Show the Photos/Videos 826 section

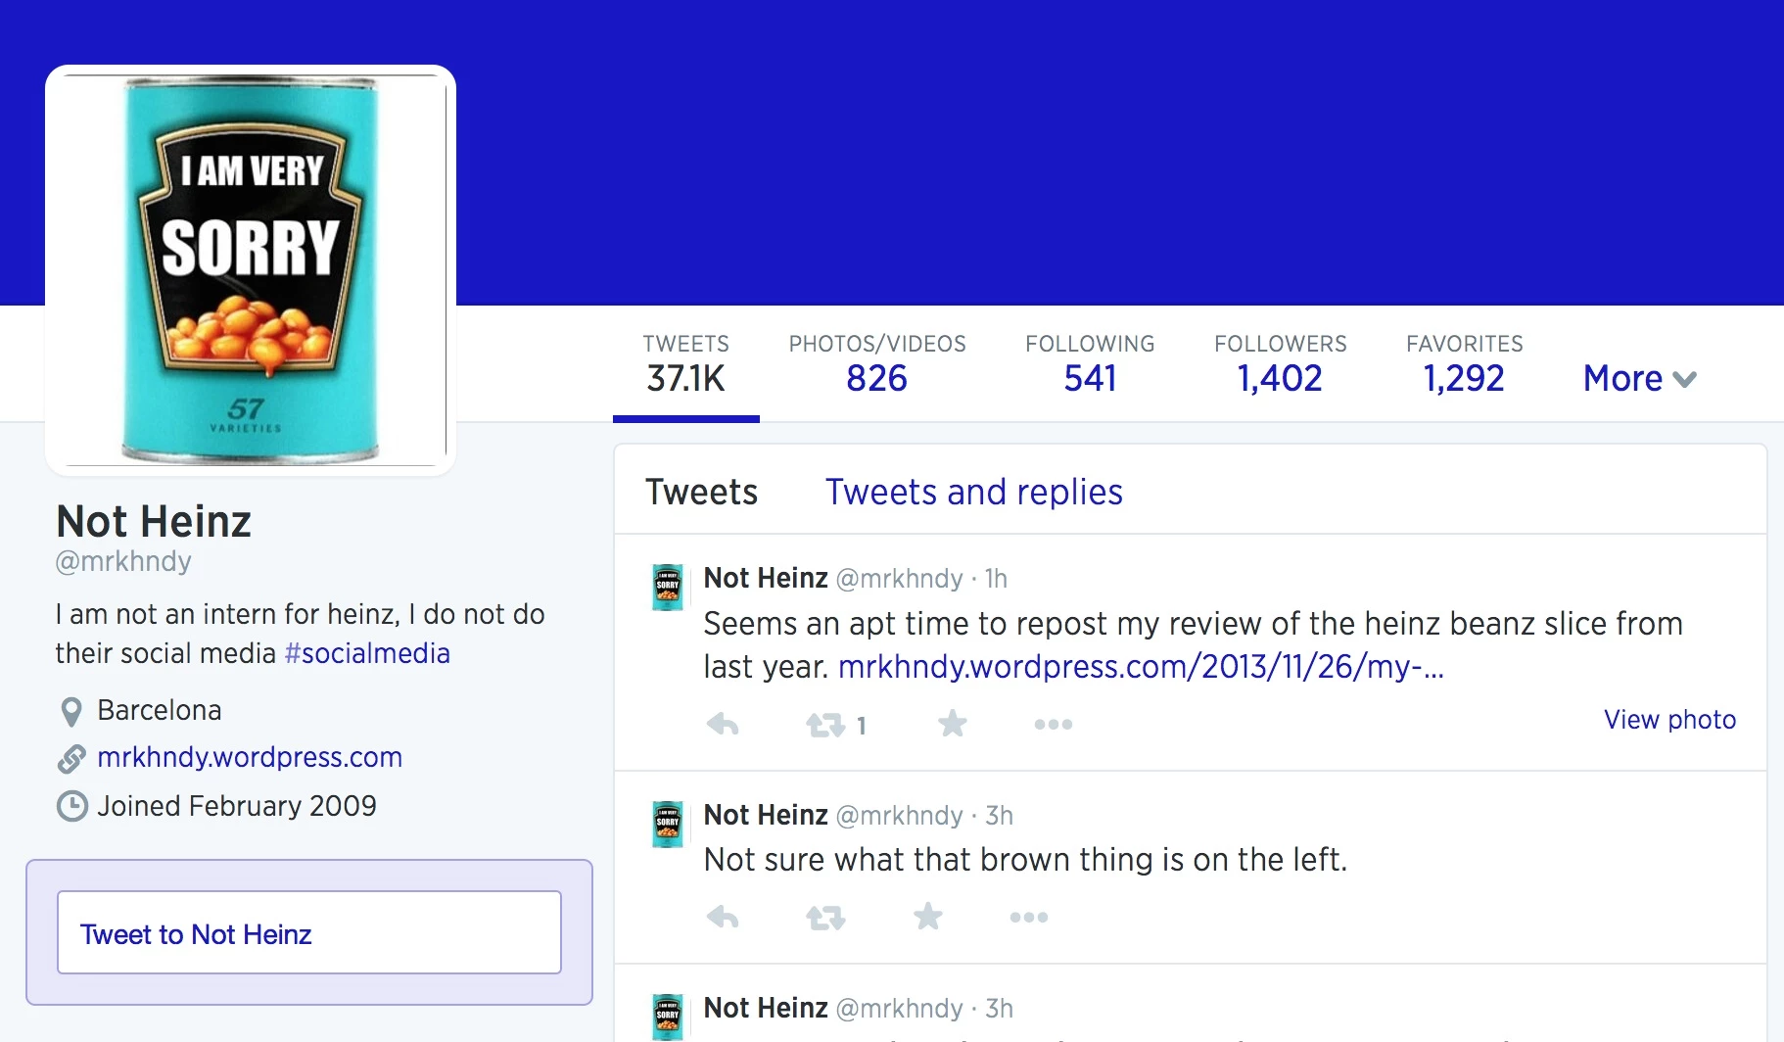coord(877,364)
